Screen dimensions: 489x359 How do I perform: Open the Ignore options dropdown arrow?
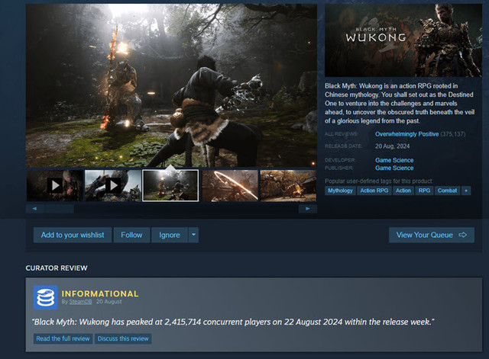click(x=193, y=235)
